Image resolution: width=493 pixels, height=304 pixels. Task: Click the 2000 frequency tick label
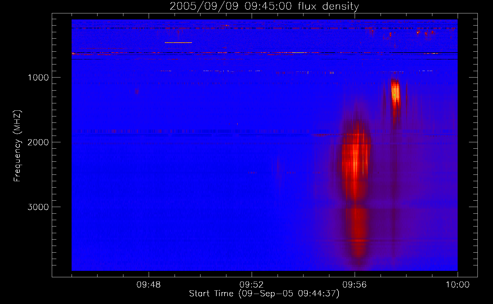[x=38, y=142]
